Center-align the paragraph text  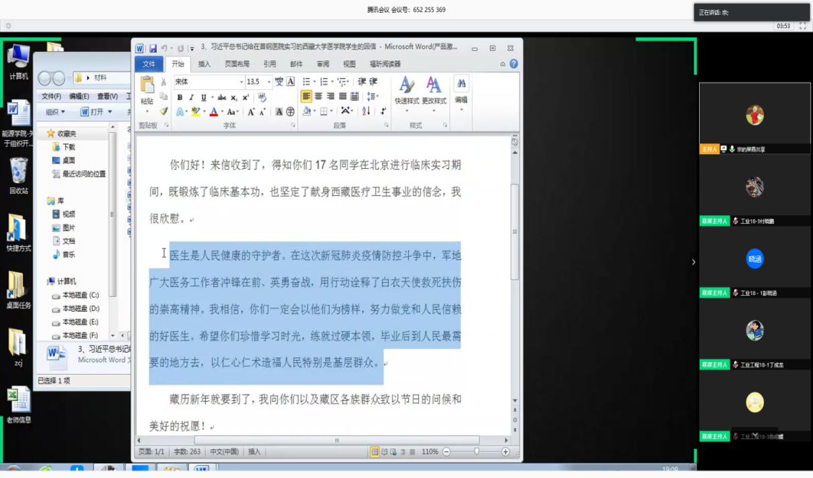[318, 97]
